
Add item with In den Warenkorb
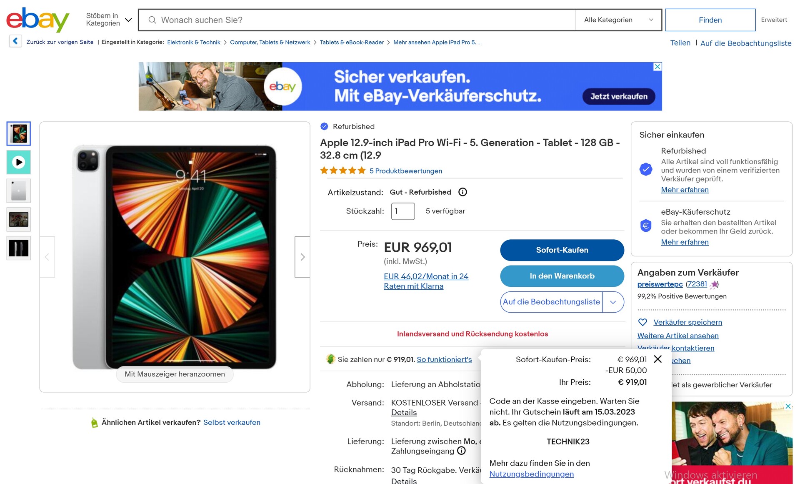point(562,276)
